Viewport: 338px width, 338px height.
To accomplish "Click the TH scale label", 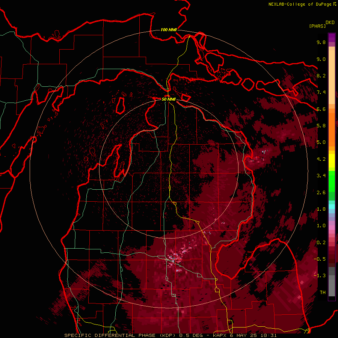I will 323,293.
